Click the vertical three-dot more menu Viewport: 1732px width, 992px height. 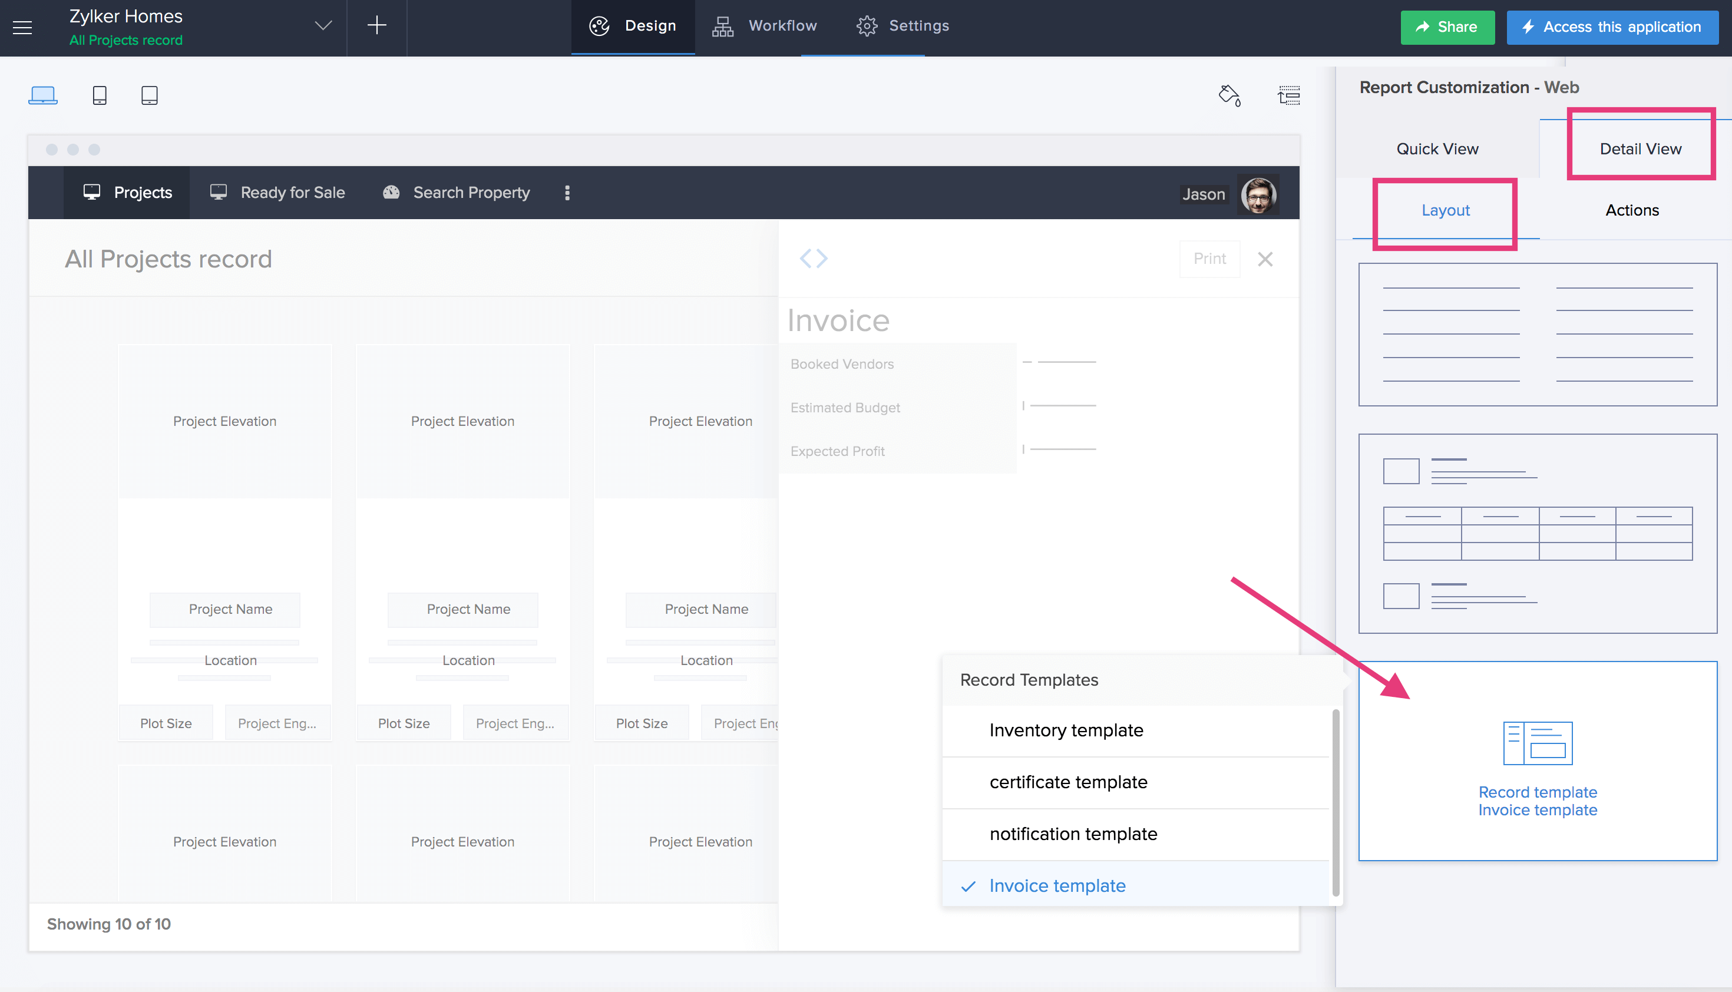point(567,193)
